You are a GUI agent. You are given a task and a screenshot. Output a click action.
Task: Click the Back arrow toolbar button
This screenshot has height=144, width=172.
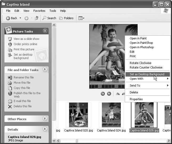(8, 18)
